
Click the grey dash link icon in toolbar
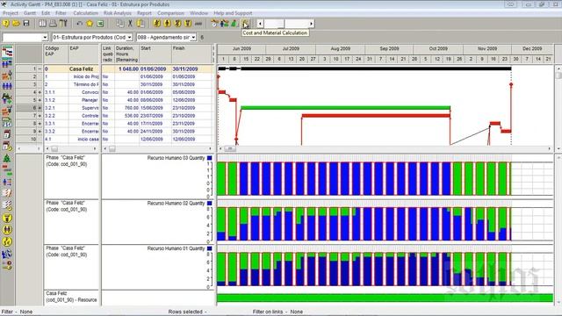click(x=198, y=24)
